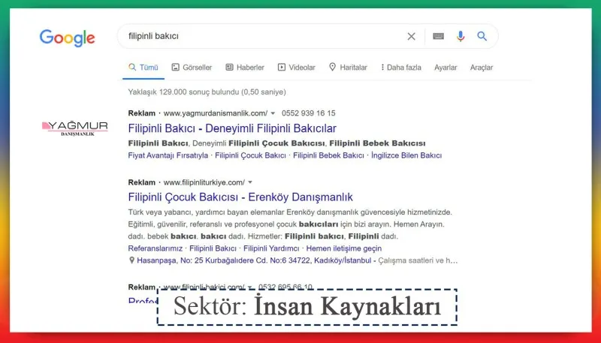This screenshot has width=601, height=343.
Task: Click the Google logo
Action: 67,38
